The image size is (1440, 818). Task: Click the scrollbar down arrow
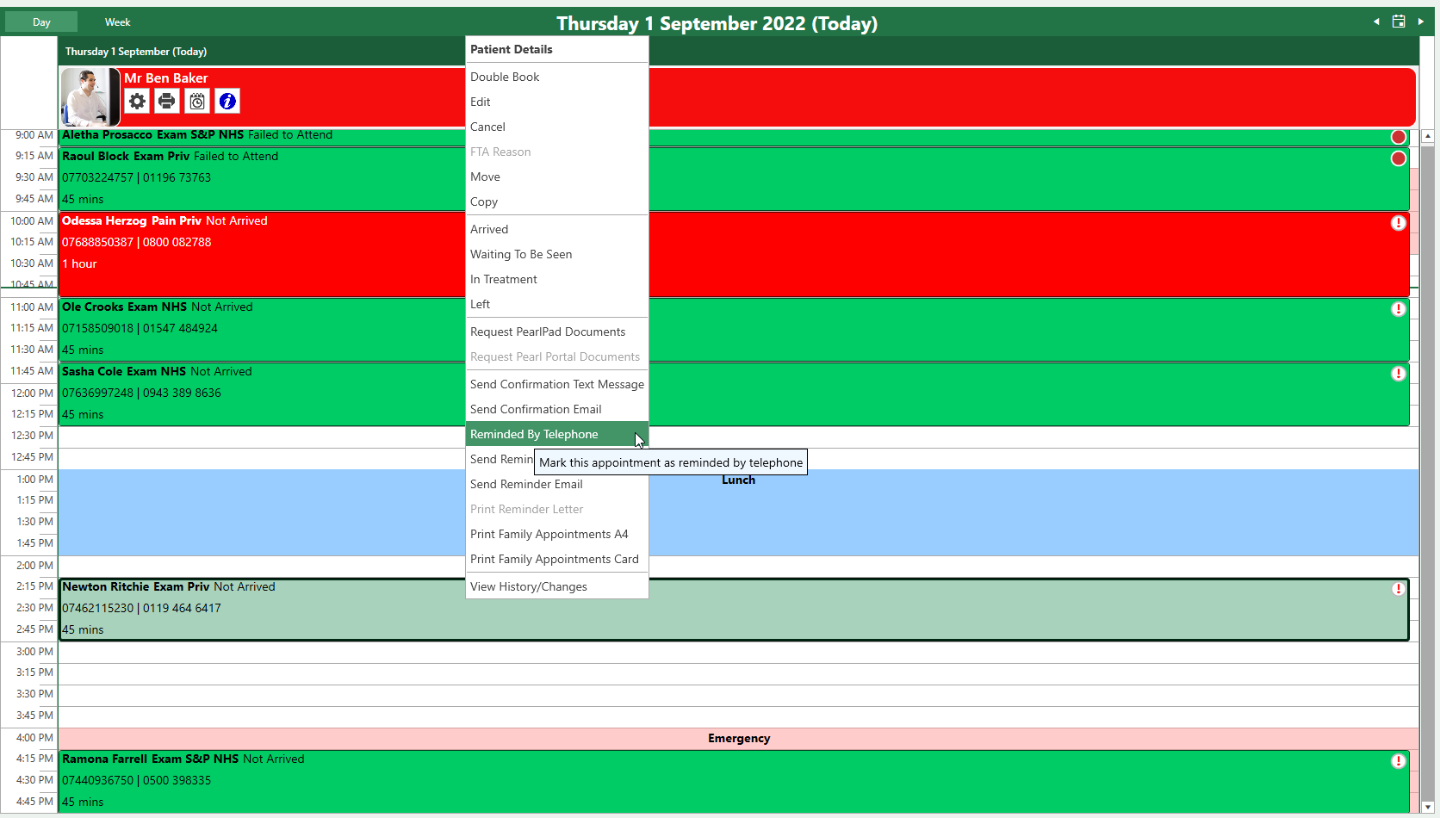1428,807
